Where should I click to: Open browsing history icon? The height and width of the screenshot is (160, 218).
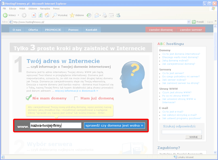89,15
